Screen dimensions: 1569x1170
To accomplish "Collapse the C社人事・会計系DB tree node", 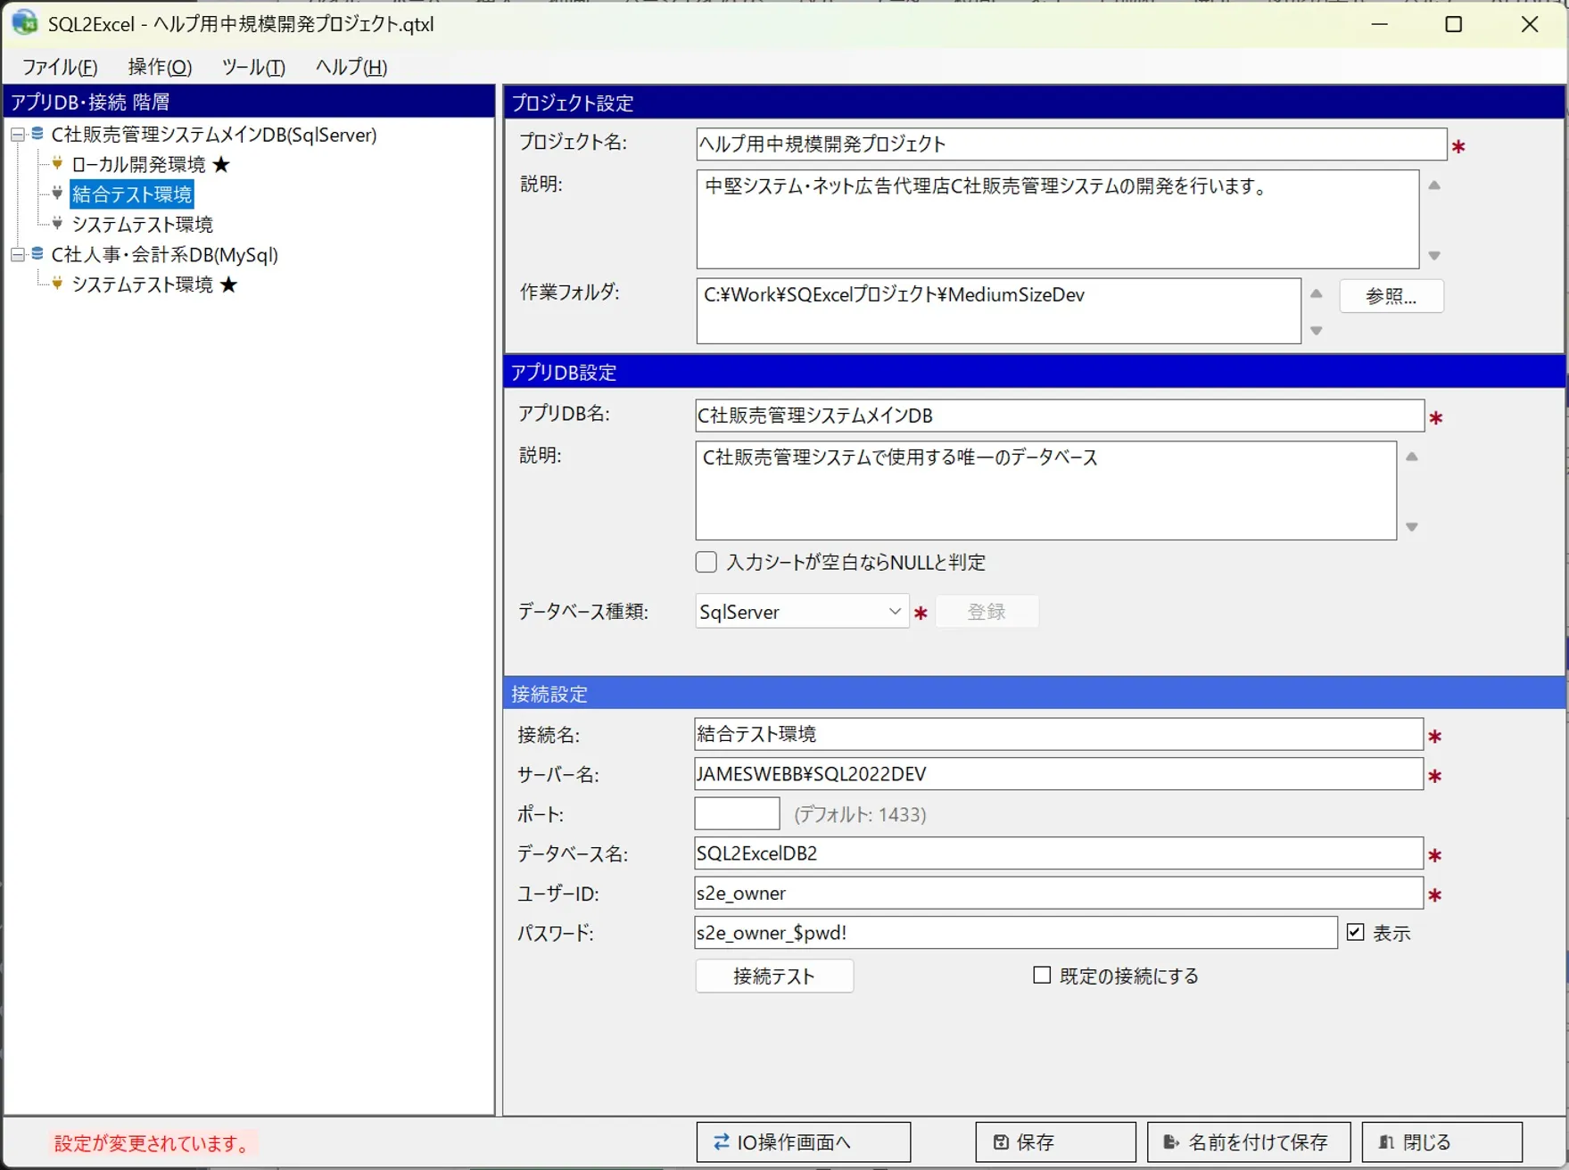I will [x=17, y=255].
